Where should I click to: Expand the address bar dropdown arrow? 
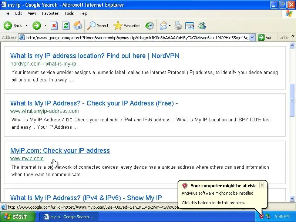(252, 37)
